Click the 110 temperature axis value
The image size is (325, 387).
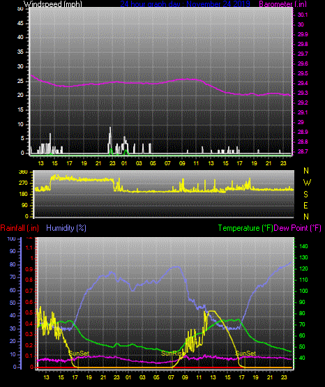tap(303, 280)
